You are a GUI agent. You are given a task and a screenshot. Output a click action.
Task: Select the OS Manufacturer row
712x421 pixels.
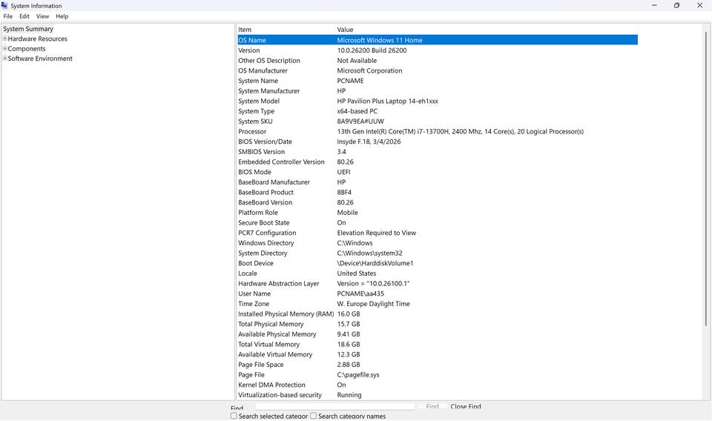point(438,70)
